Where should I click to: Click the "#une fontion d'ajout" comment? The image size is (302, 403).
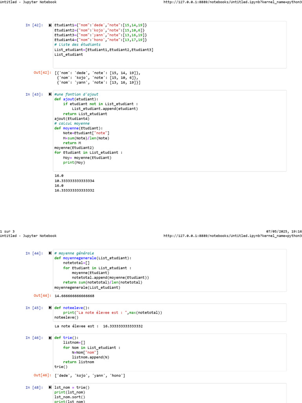point(76,94)
